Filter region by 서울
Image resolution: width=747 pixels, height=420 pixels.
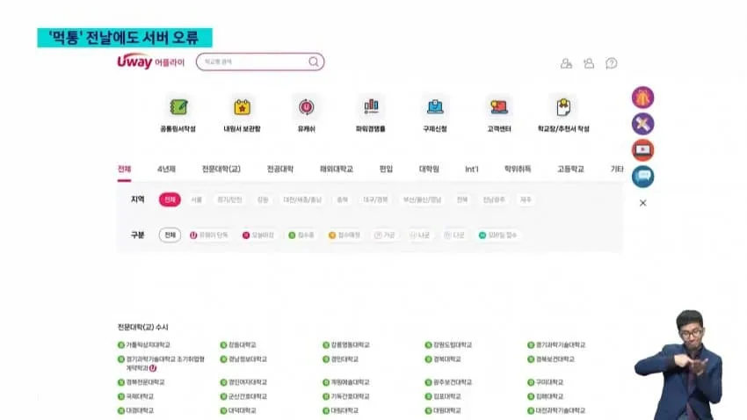[x=196, y=199]
